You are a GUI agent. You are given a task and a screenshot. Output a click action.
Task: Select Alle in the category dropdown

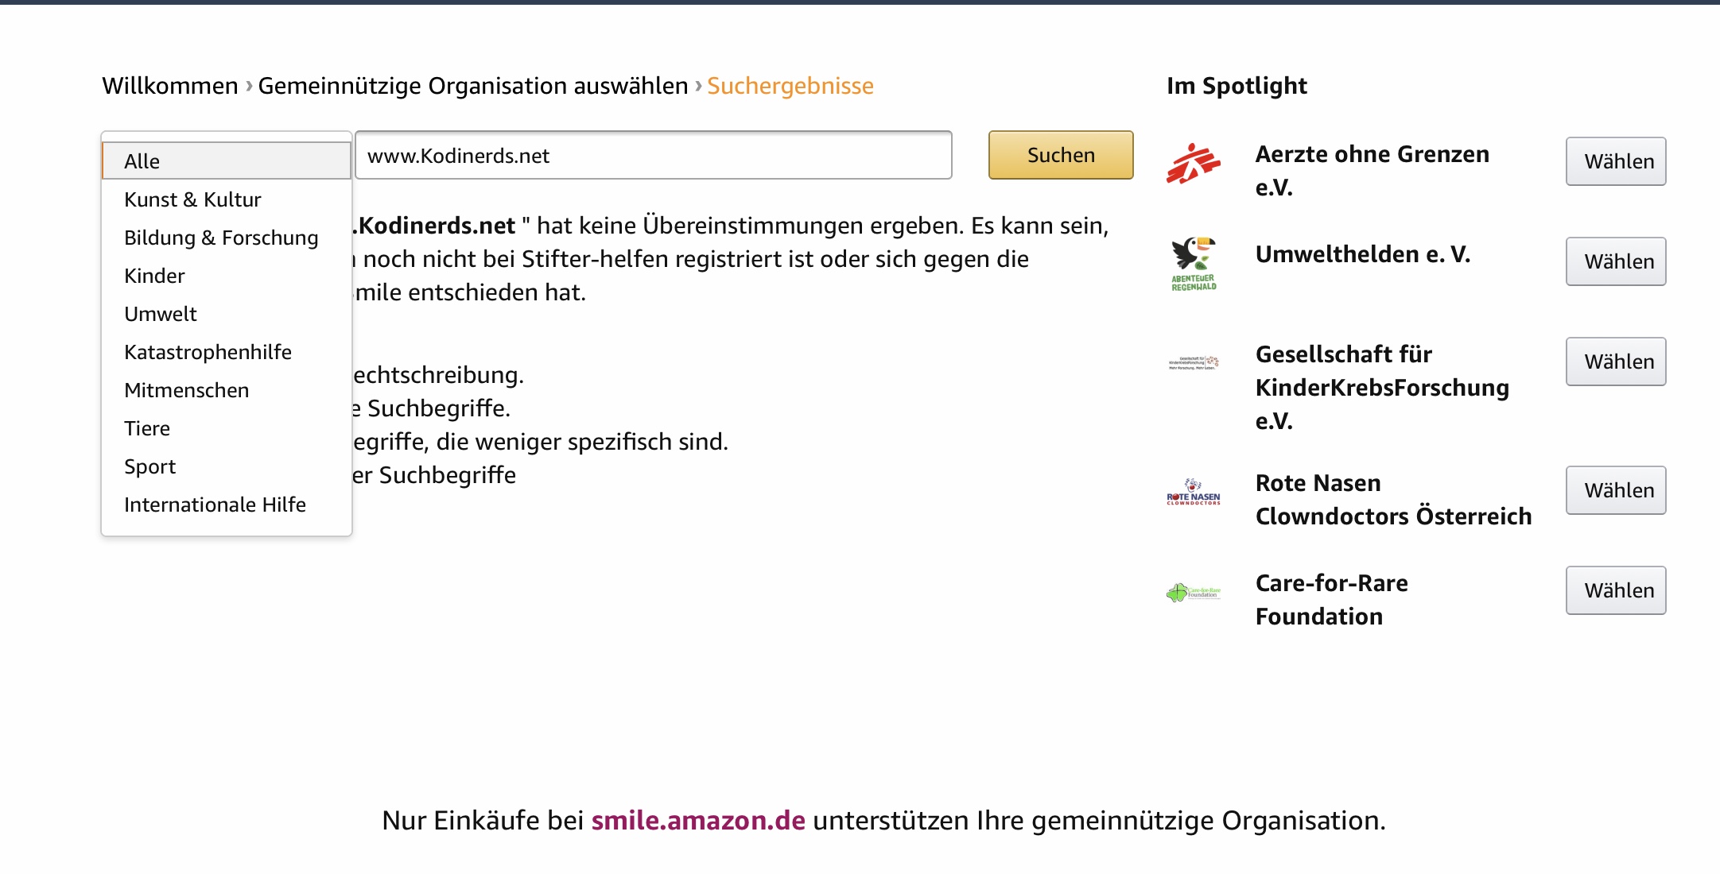227,161
